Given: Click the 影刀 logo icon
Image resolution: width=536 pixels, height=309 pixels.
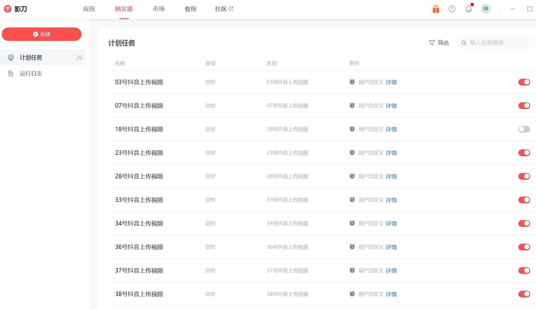Looking at the screenshot, I should (8, 9).
